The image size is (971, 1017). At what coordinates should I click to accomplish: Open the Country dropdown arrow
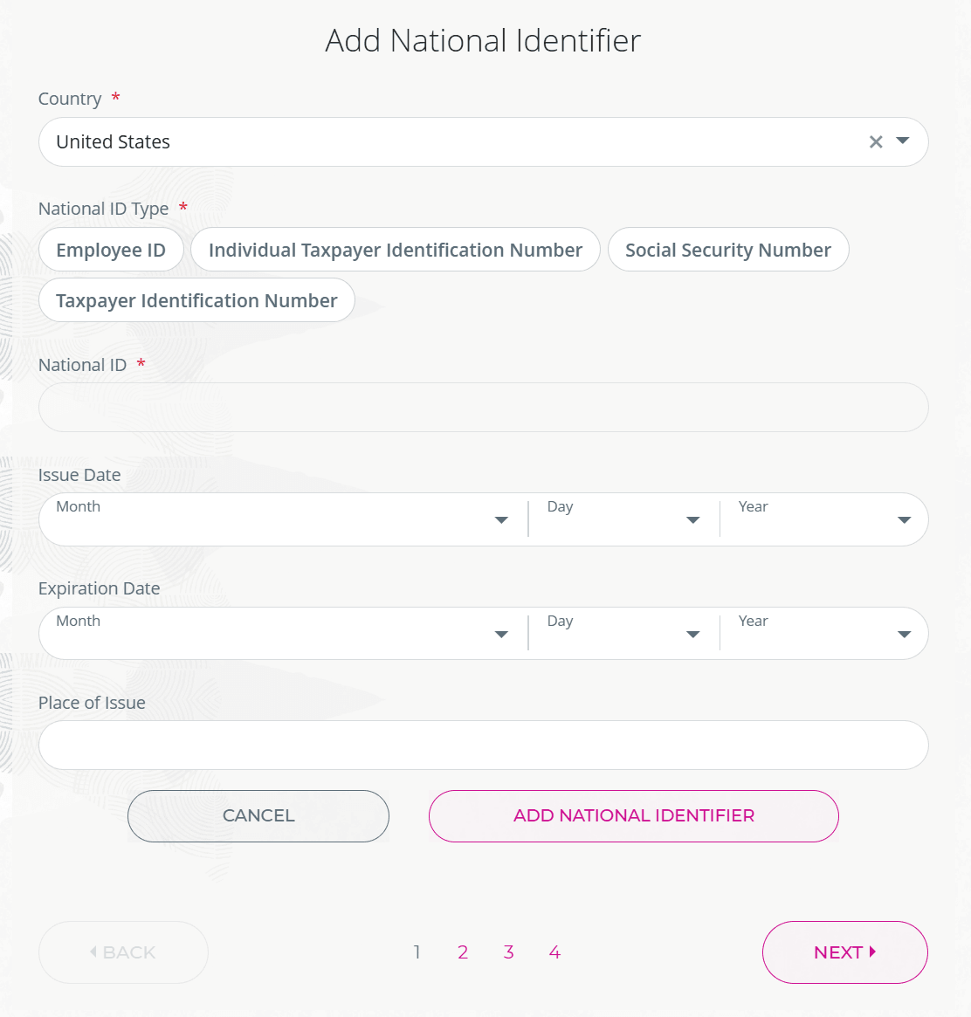tap(903, 141)
